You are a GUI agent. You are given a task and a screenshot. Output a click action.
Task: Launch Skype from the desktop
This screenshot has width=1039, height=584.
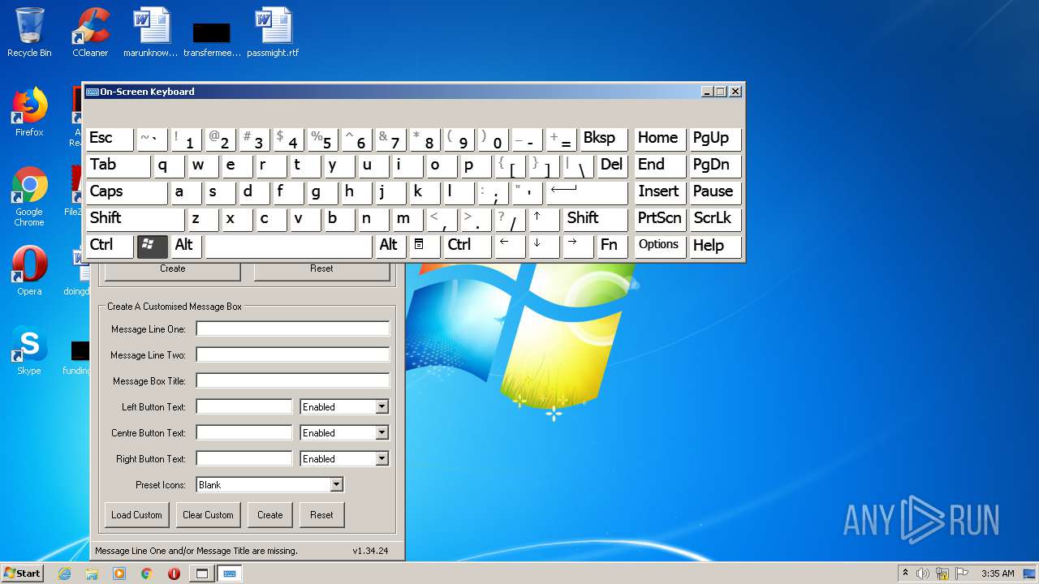pyautogui.click(x=29, y=350)
